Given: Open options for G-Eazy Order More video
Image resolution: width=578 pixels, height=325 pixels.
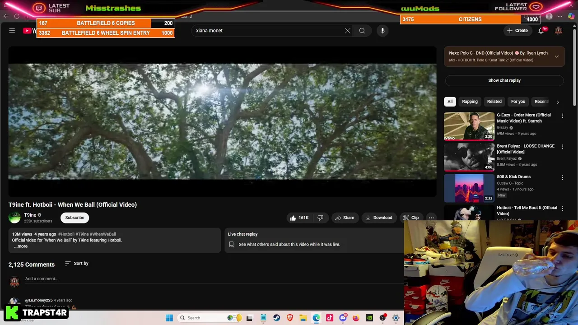Looking at the screenshot, I should (563, 116).
